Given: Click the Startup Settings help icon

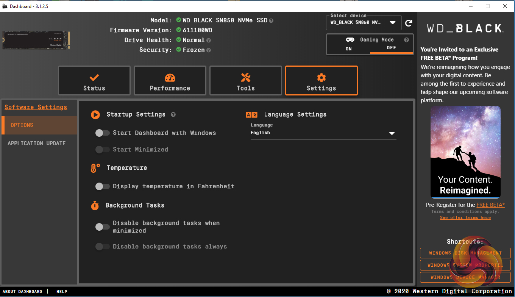Looking at the screenshot, I should (173, 114).
